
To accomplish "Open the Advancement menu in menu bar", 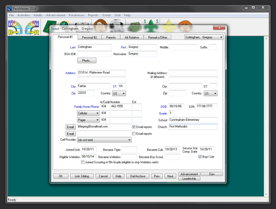I will click(x=56, y=15).
